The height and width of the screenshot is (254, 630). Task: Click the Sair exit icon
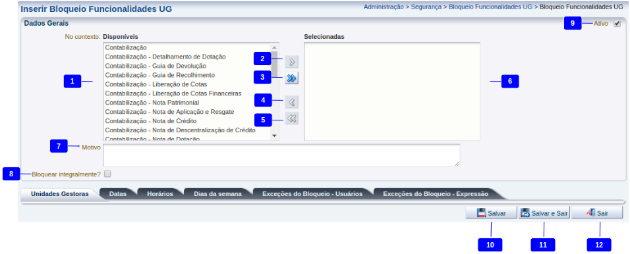pyautogui.click(x=590, y=213)
